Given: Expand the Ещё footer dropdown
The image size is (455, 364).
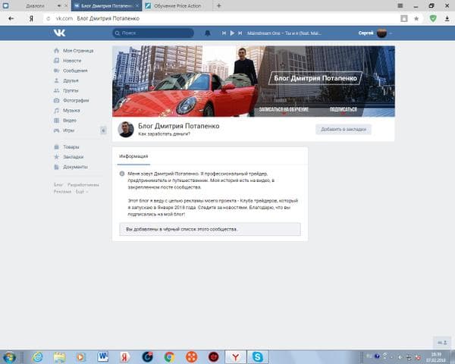Looking at the screenshot, I should pyautogui.click(x=82, y=192).
